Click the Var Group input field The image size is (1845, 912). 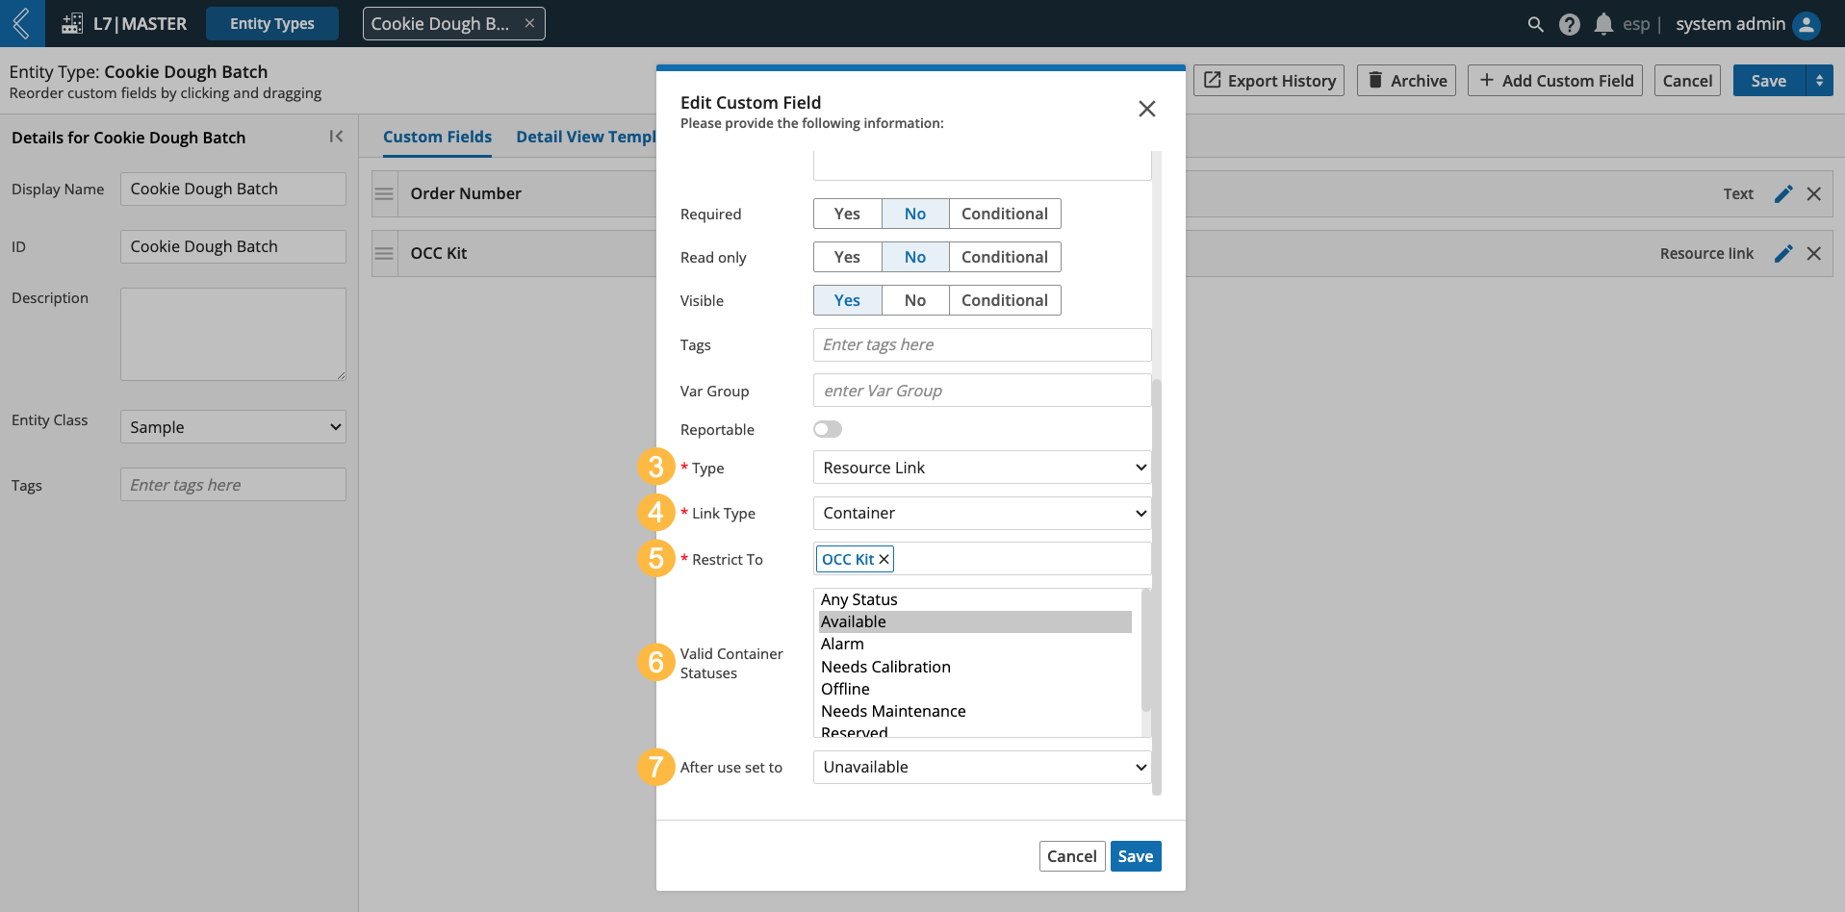coord(982,391)
